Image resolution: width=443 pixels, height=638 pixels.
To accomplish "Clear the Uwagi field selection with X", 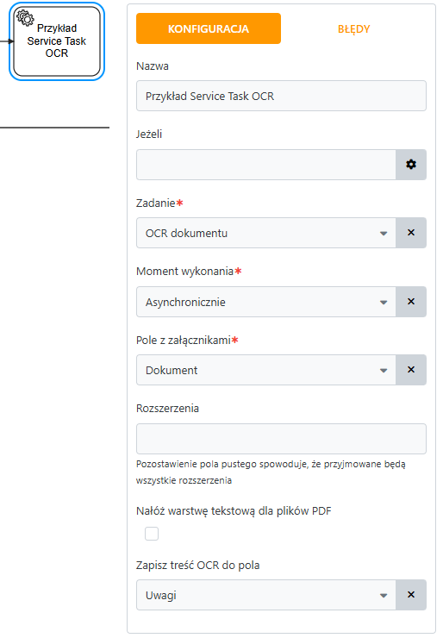I will tap(411, 595).
